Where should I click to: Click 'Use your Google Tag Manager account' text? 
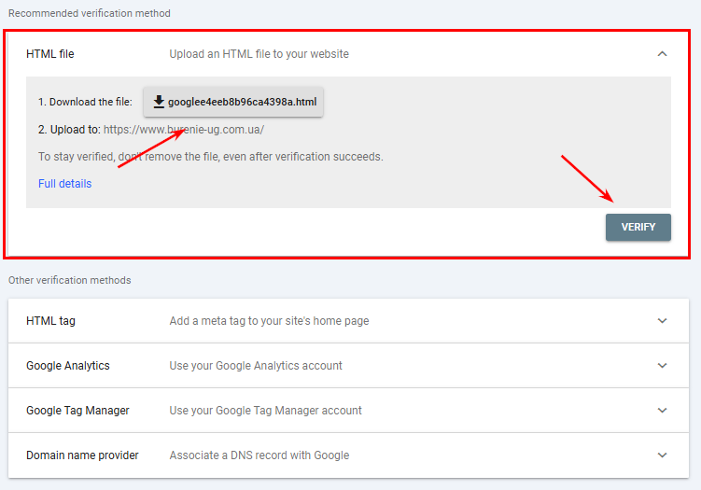click(x=265, y=411)
